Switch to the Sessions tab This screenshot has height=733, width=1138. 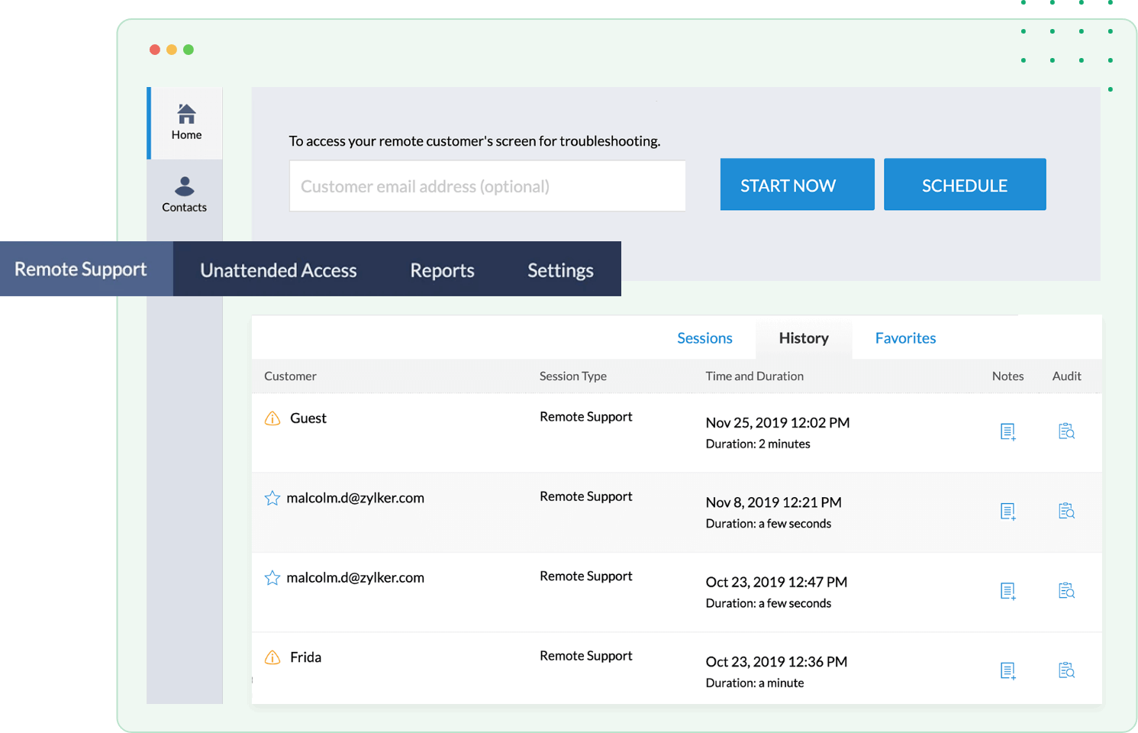pos(704,337)
